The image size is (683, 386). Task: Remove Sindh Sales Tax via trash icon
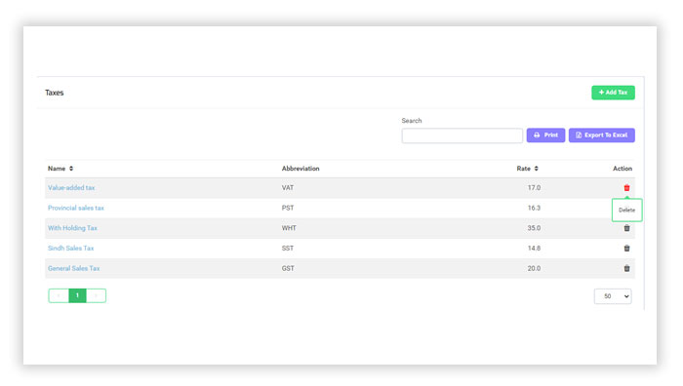(x=626, y=248)
